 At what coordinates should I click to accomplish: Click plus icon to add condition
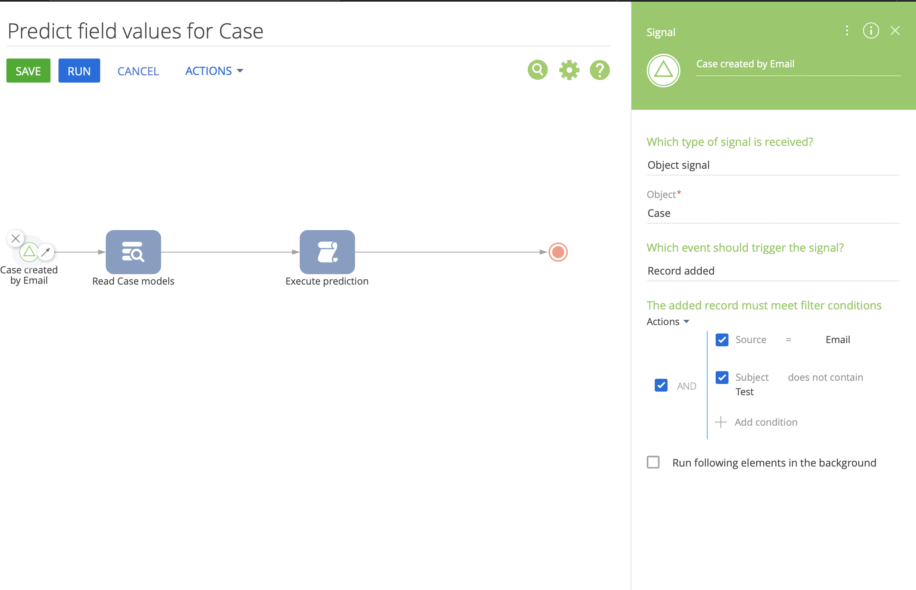coord(720,422)
